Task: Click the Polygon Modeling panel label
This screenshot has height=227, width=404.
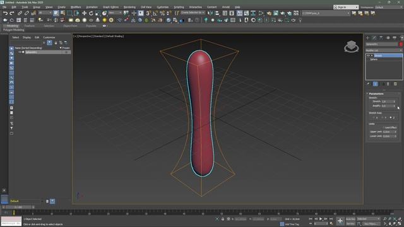Action: click(x=13, y=30)
